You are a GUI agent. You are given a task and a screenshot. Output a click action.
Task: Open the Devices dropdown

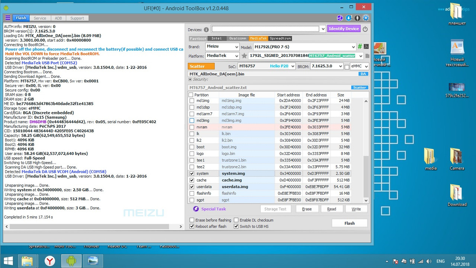(x=323, y=29)
